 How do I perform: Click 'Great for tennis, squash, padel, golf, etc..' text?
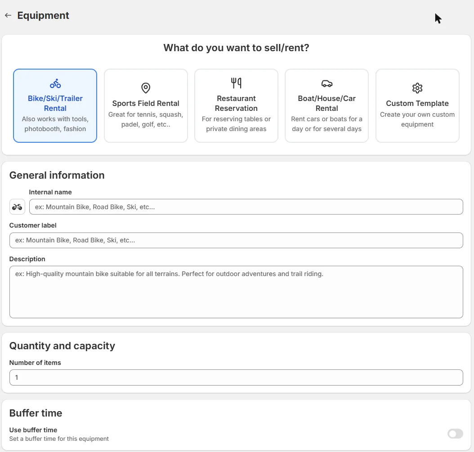146,119
